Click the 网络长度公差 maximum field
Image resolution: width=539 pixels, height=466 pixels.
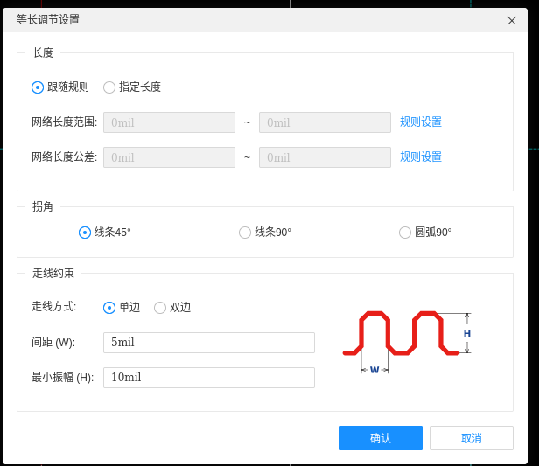(325, 157)
